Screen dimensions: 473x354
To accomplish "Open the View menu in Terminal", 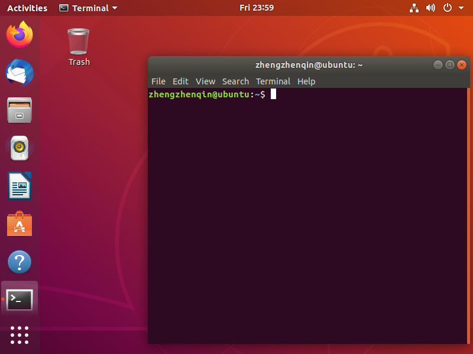I will coord(205,81).
